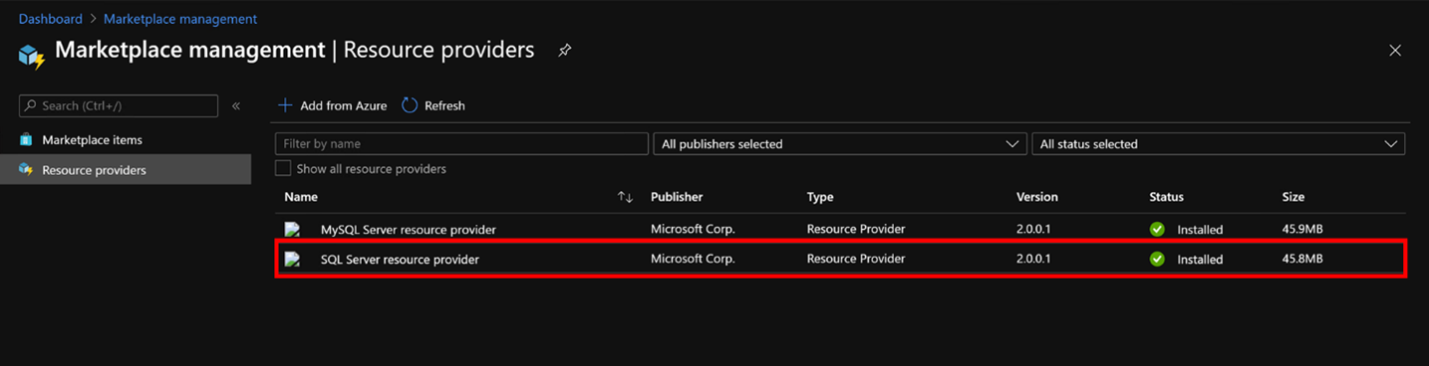The image size is (1429, 366).
Task: Sort by Name using the arrows icon
Action: 625,197
